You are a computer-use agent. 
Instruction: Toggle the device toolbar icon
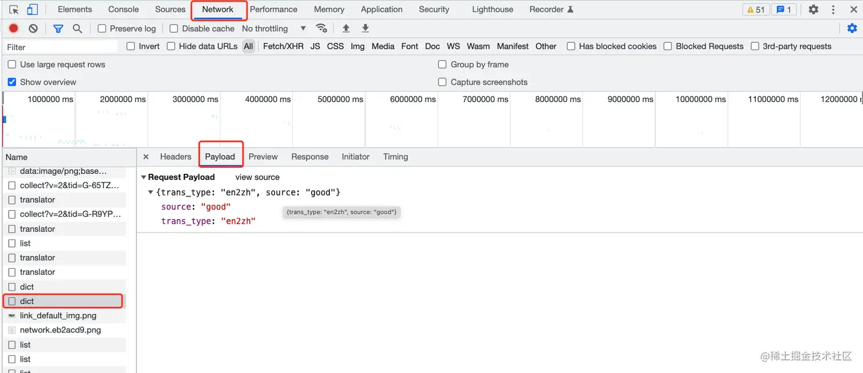pyautogui.click(x=33, y=10)
